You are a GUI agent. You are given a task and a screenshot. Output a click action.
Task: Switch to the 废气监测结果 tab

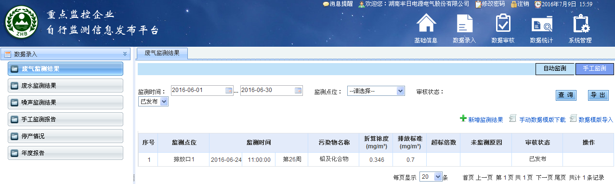[x=162, y=53]
